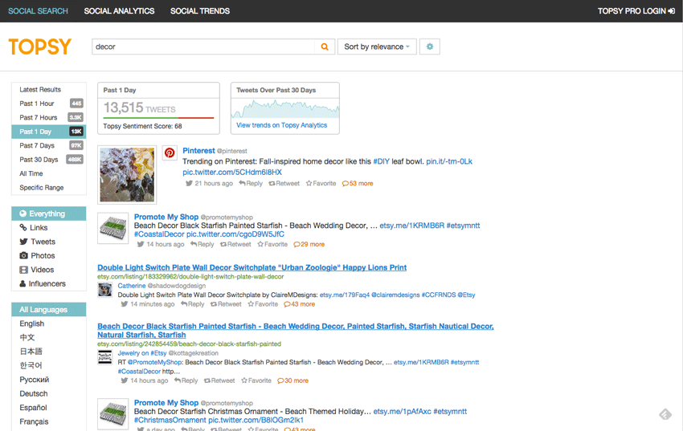Switch to Social Search tab
The width and height of the screenshot is (683, 431).
click(38, 11)
